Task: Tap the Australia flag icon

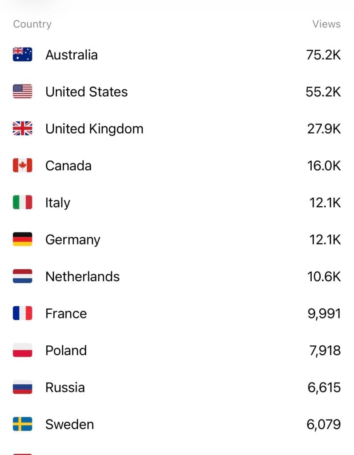Action: coord(22,55)
